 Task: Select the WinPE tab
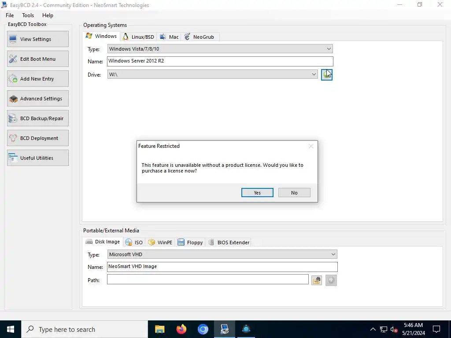click(160, 242)
